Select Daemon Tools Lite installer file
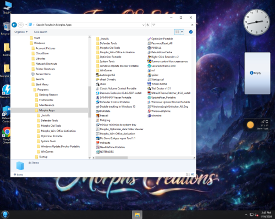Image resolution: width=275 pixels, height=219 pixels. tap(119, 93)
